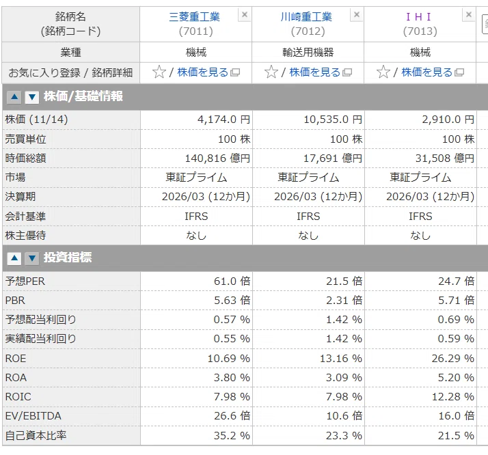
Task: Move 投資指標 section down with arrow
Action: (31, 258)
